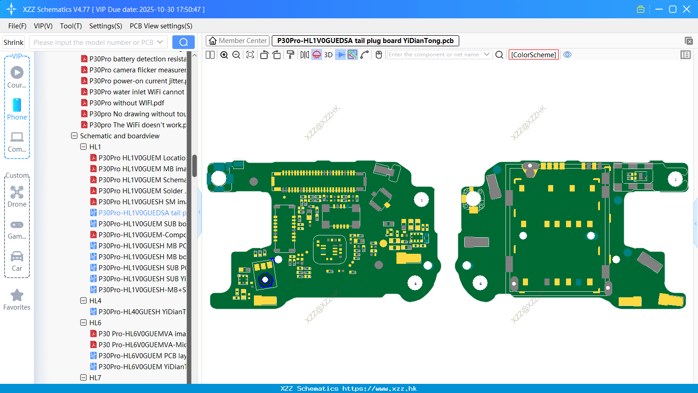Expand the model number dropdown arrow
The height and width of the screenshot is (393, 698).
point(160,42)
